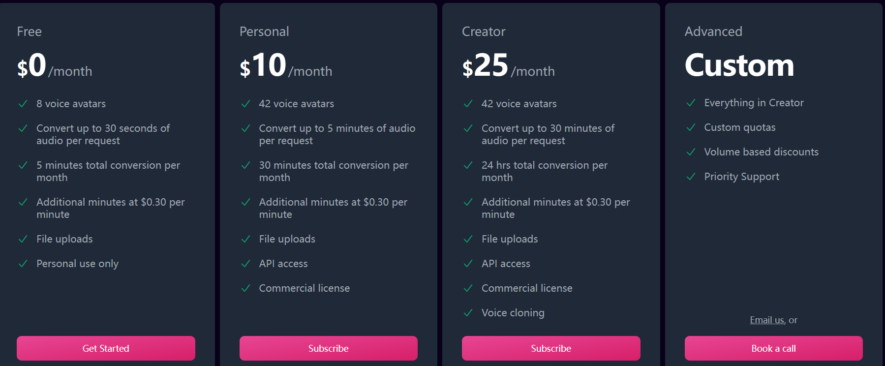Click checkmark beside Personal plan's Commercial license
This screenshot has width=885, height=366.
[x=245, y=288]
